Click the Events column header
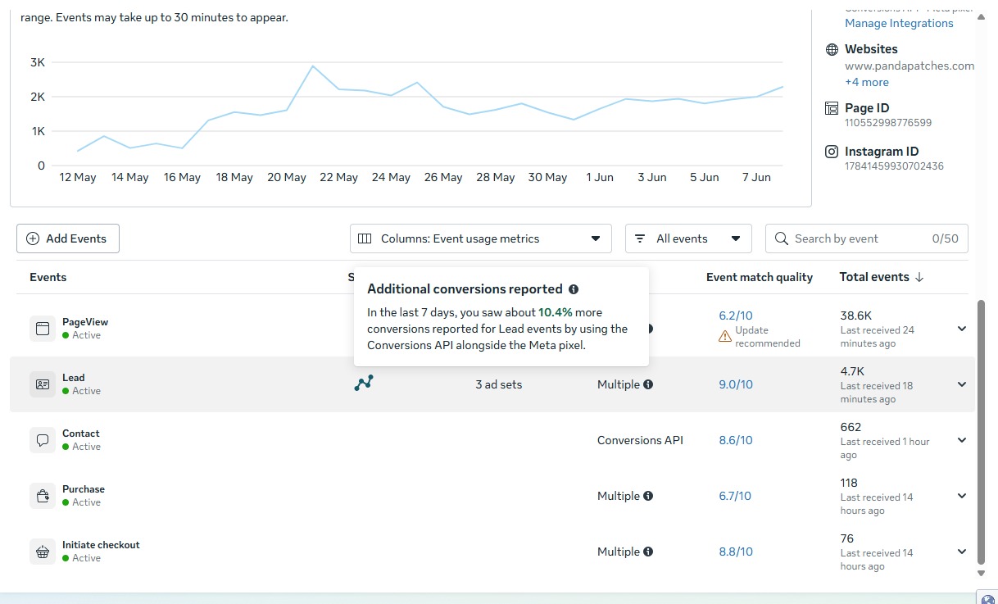The image size is (998, 604). [x=48, y=277]
